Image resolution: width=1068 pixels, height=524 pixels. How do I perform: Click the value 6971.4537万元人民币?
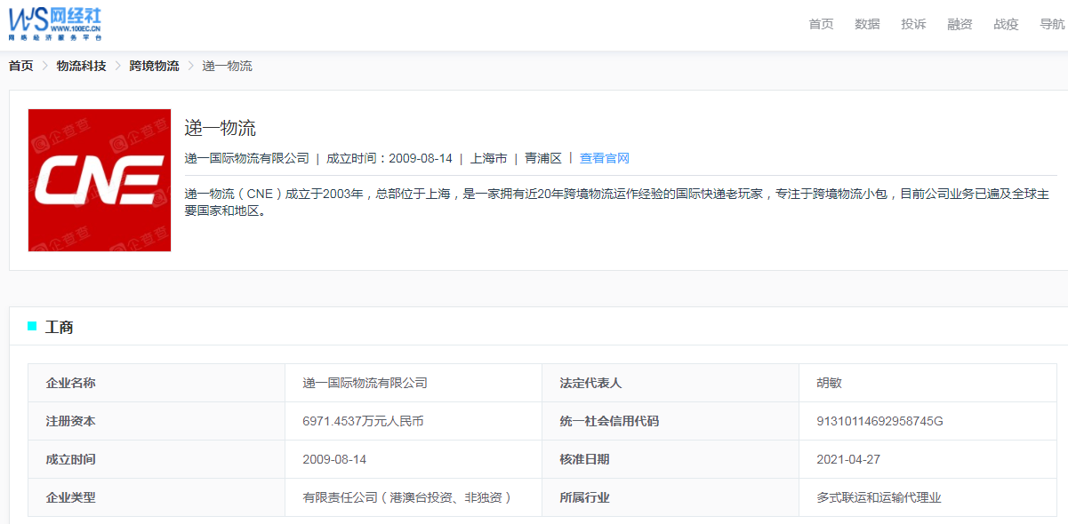coord(363,421)
